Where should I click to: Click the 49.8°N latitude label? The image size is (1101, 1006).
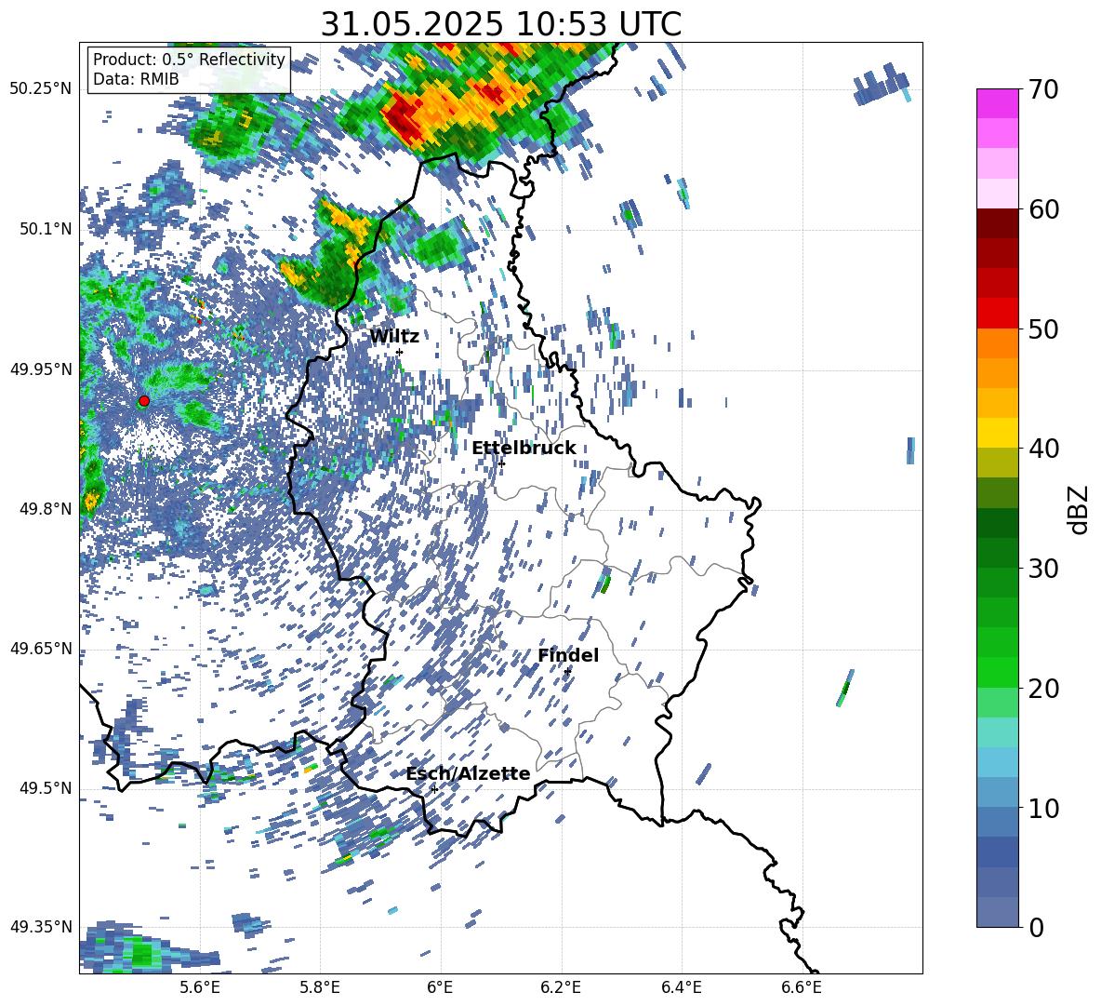point(45,509)
